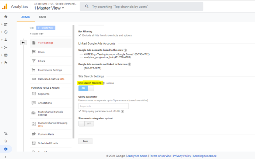Uncheck Exclude all hits from known bots

click(80, 35)
